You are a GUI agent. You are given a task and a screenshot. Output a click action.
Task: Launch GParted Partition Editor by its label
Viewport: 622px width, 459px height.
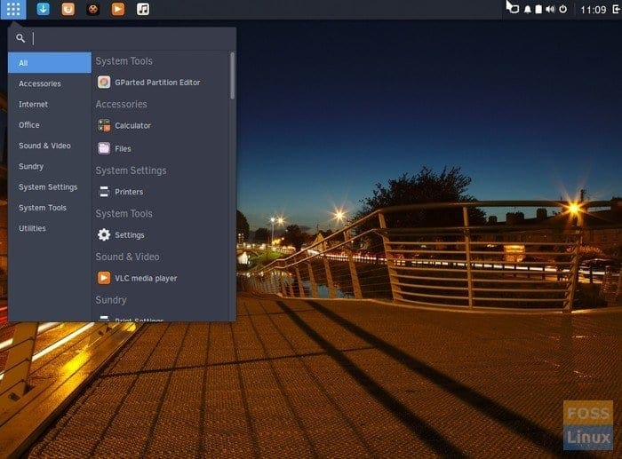pos(157,83)
